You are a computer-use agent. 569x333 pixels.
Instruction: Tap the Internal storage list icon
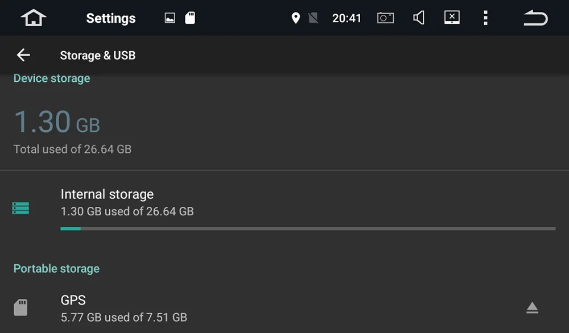tap(20, 208)
